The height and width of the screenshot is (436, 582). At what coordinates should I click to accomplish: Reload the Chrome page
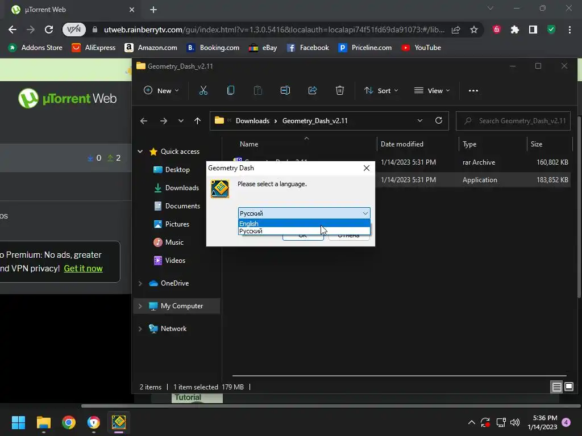click(x=49, y=30)
